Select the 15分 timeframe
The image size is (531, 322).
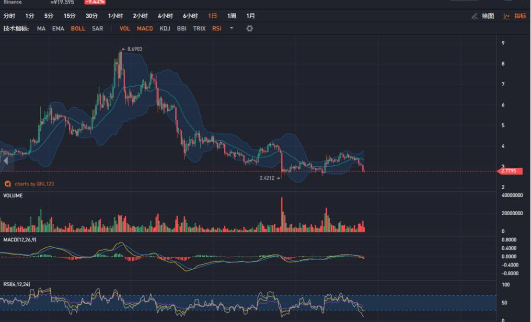tap(69, 16)
